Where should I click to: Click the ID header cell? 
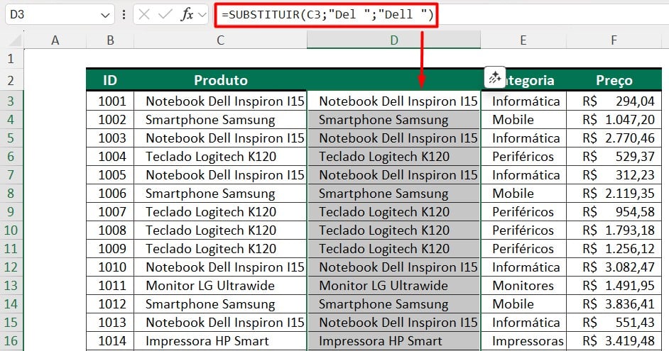110,80
